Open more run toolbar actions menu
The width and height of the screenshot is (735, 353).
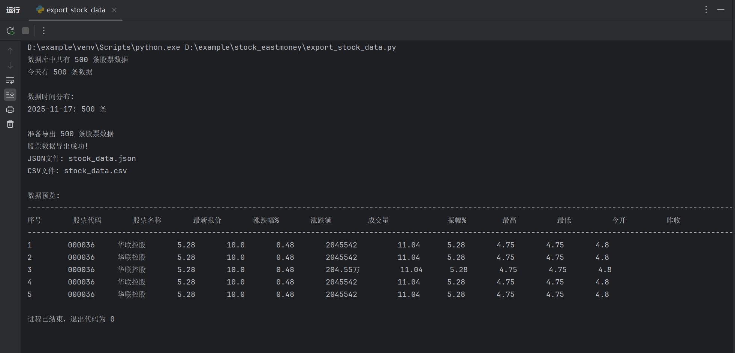point(44,31)
